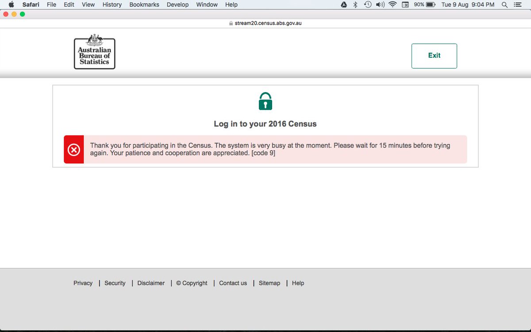Open Spotlight search magnifier icon

point(505,4)
